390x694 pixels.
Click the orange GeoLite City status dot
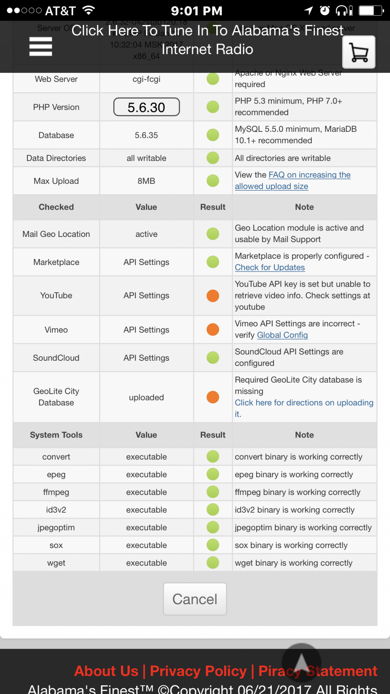coord(213,397)
